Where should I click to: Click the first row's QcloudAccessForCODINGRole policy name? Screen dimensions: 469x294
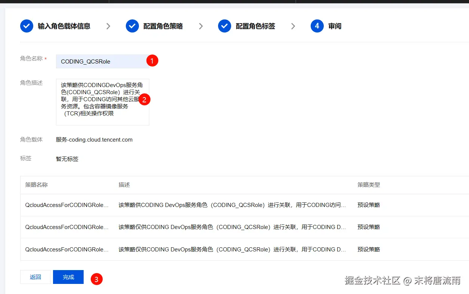point(67,205)
